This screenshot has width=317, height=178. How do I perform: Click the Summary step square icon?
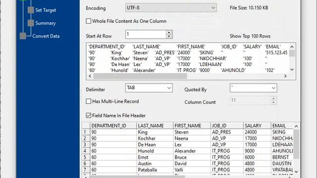click(x=31, y=23)
